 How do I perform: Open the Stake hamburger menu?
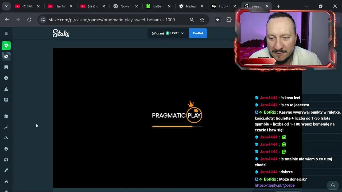pyautogui.click(x=6, y=33)
